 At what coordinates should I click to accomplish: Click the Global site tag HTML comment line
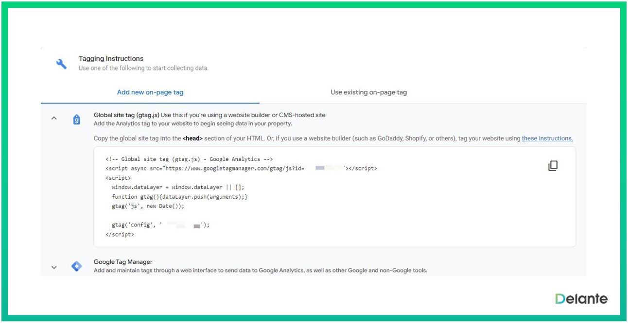(x=189, y=159)
